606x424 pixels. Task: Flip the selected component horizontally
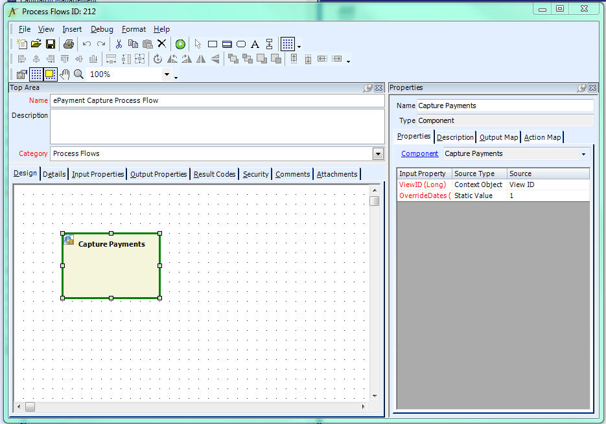coord(200,58)
